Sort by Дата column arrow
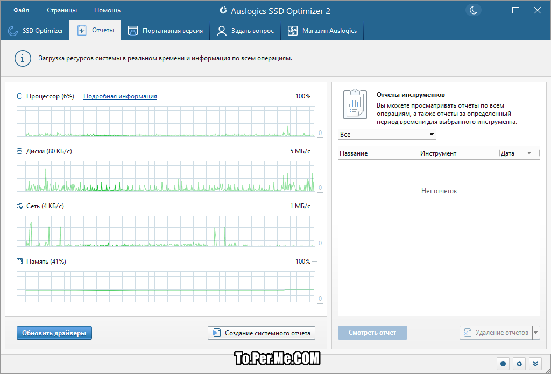Screen dimensions: 551x374 [529, 153]
